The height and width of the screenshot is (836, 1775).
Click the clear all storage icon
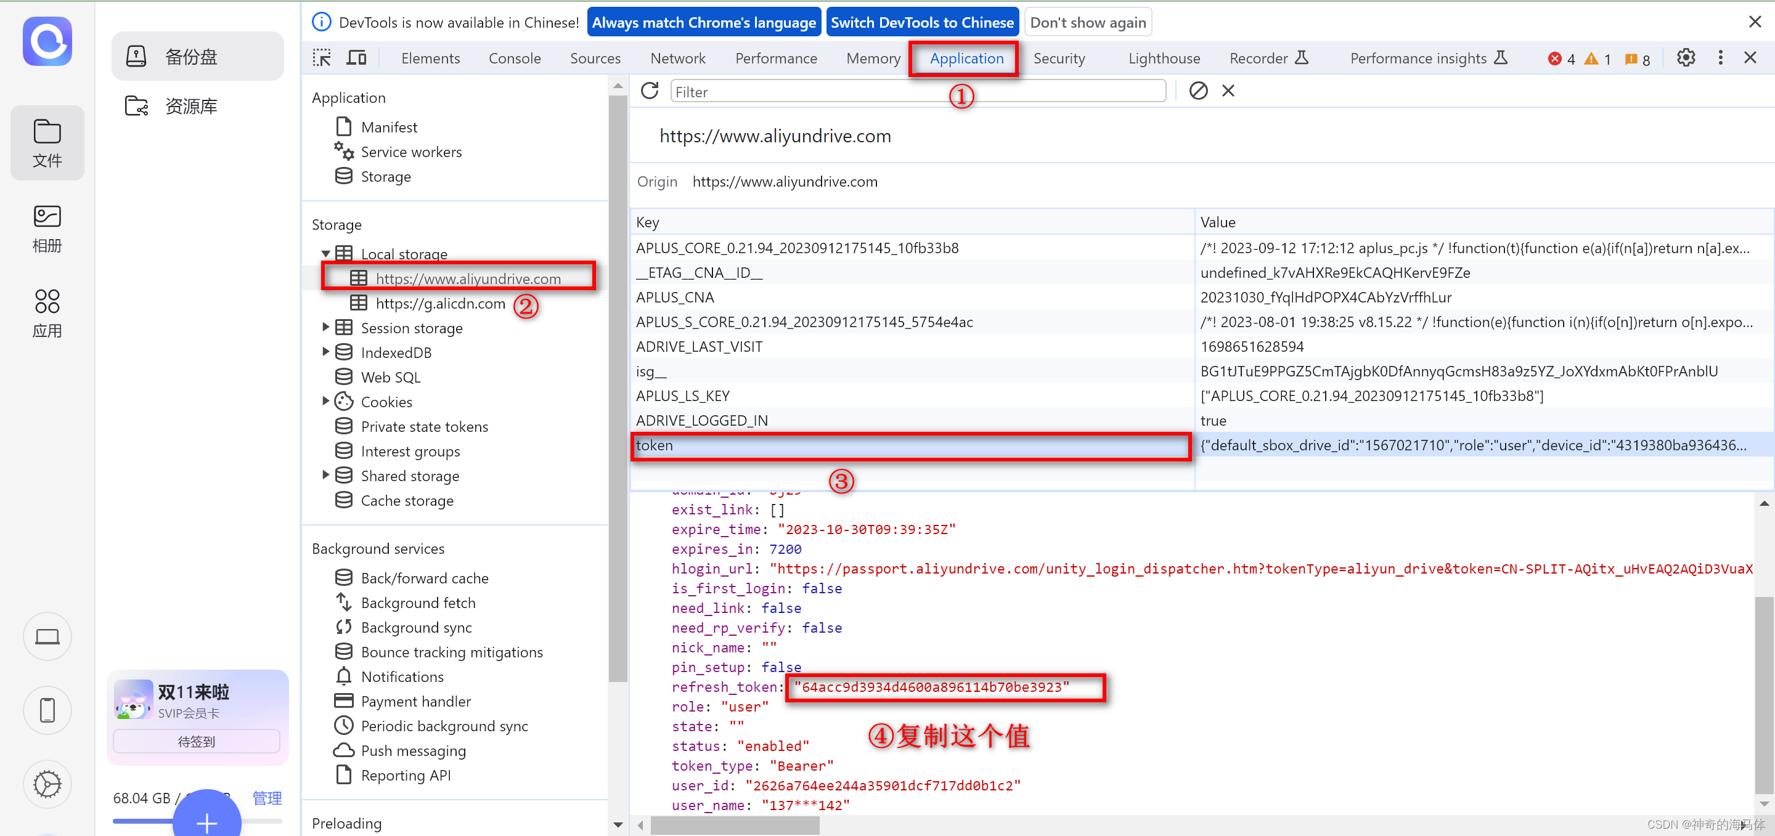tap(1198, 91)
